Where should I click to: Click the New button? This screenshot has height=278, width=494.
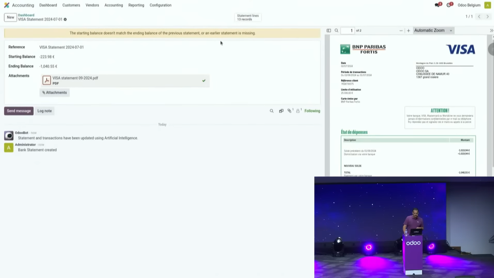(x=10, y=17)
